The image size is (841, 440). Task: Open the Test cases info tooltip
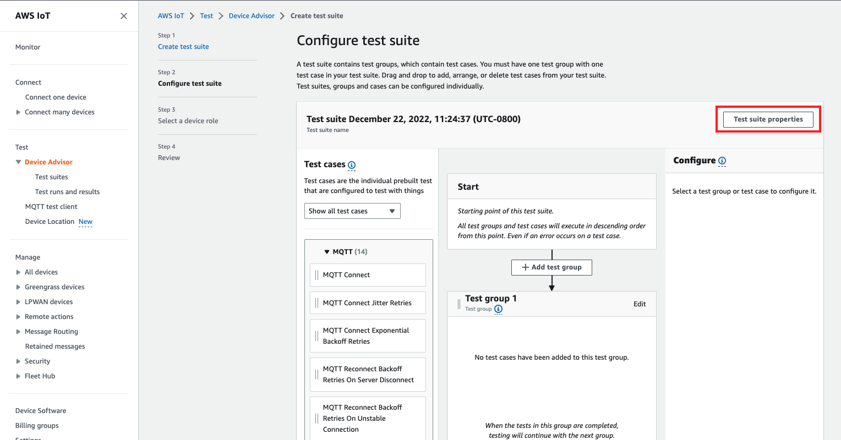tap(351, 165)
